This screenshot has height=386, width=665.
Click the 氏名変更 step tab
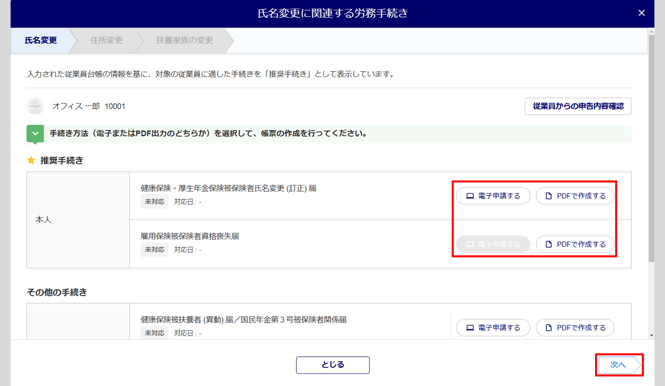41,40
